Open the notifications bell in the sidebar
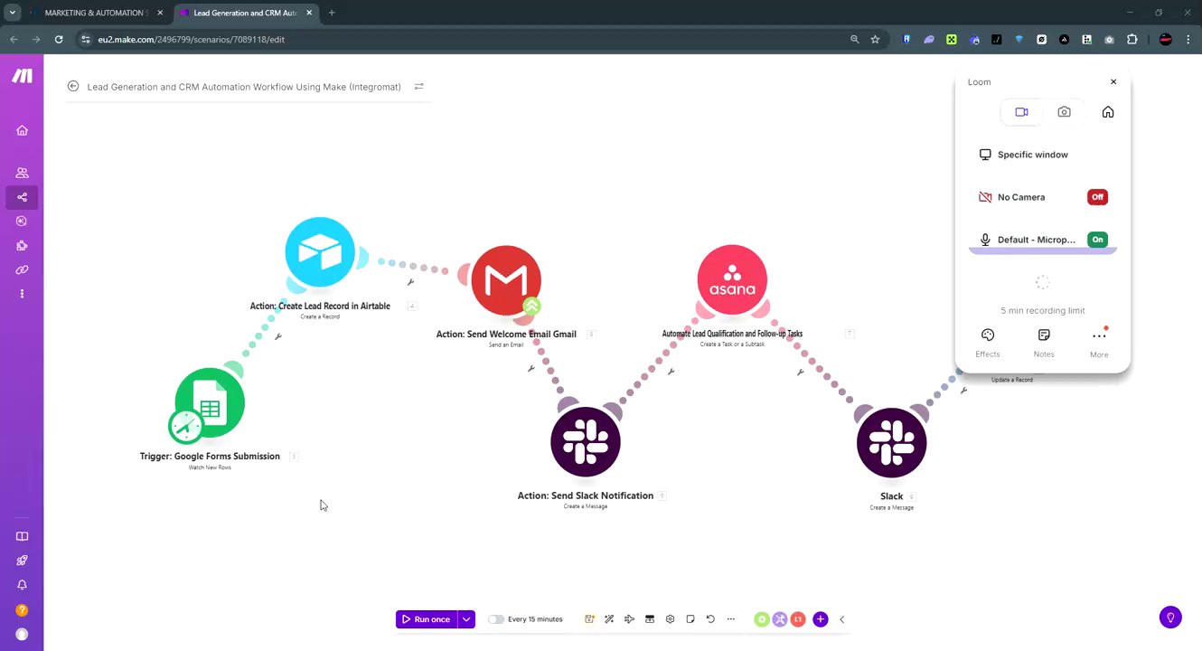 (22, 585)
